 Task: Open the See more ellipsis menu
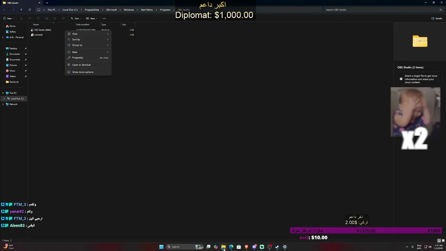point(104,18)
